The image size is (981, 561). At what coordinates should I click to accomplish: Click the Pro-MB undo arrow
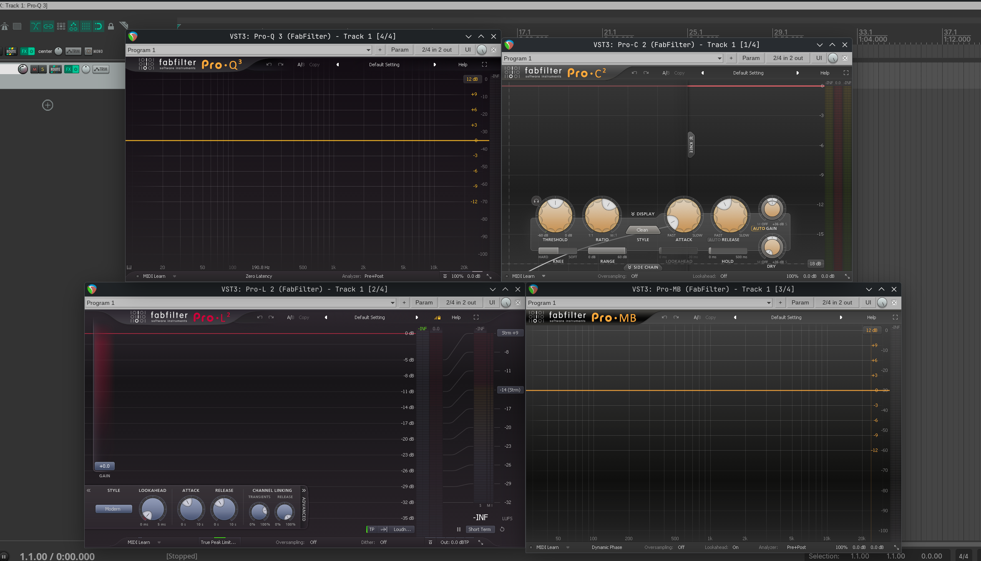(x=664, y=317)
